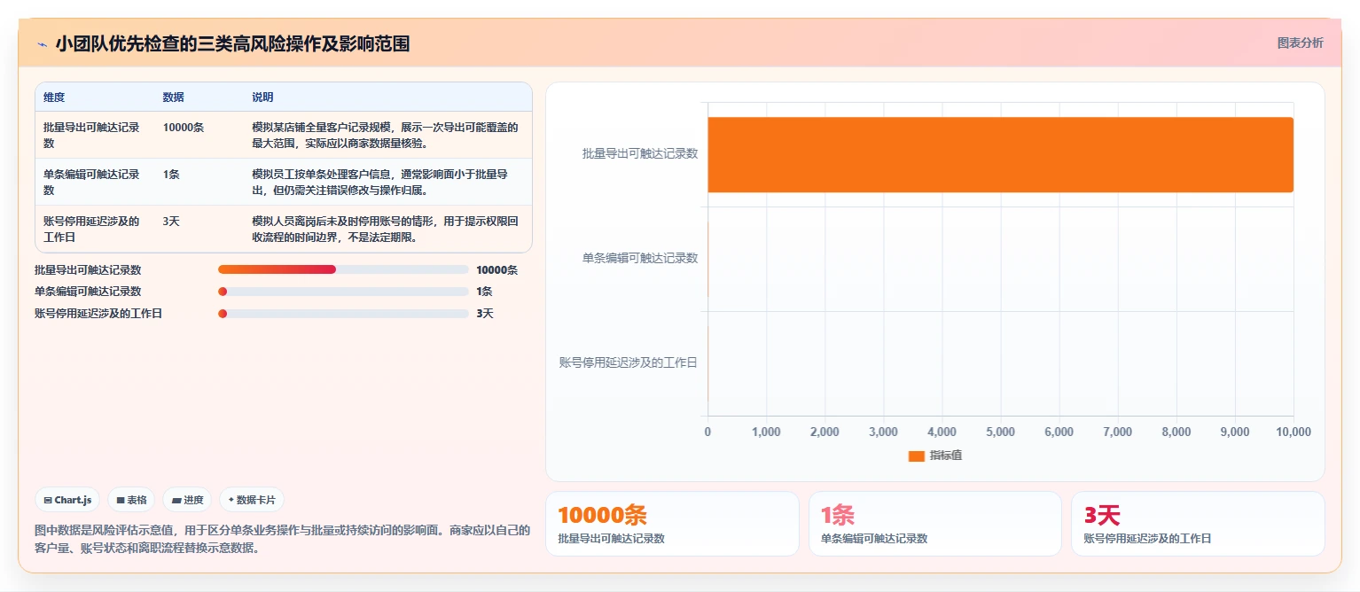Viewport: 1360px width, 592px height.
Task: Click the 数据 table column header
Action: (x=174, y=97)
